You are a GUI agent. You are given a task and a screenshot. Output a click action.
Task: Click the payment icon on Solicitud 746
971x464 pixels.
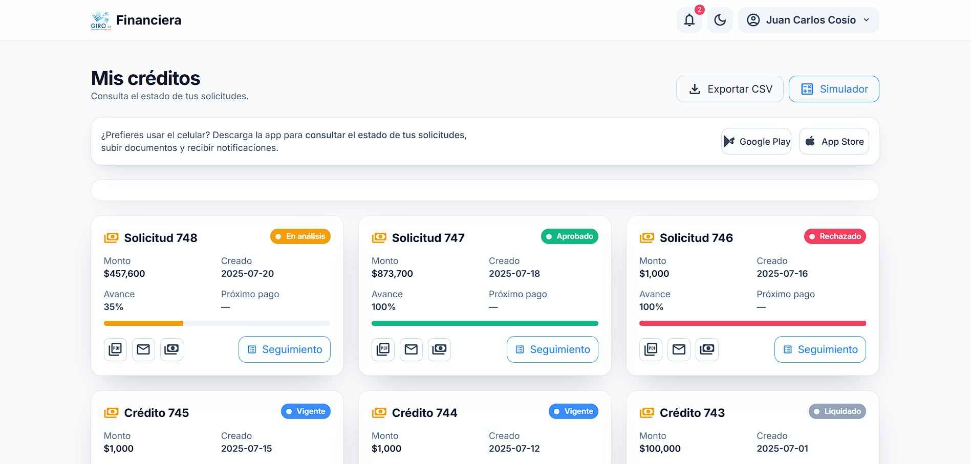(x=707, y=349)
